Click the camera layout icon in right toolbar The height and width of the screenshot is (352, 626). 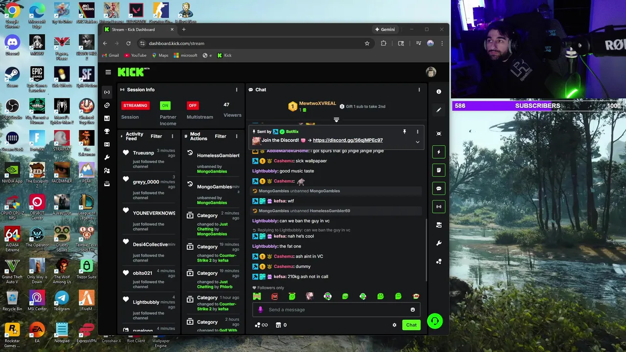pos(439,225)
